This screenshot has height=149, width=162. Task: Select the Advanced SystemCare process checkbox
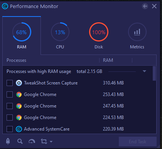(10, 129)
